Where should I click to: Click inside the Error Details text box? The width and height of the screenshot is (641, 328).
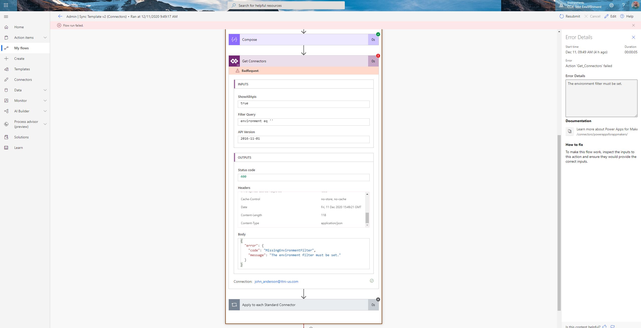point(601,98)
